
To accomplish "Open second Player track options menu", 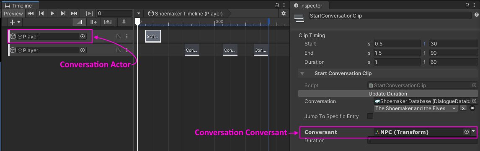I will coord(127,50).
